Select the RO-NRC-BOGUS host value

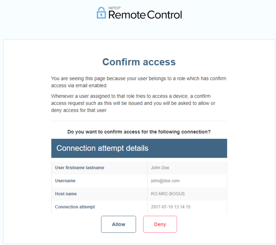click(168, 194)
